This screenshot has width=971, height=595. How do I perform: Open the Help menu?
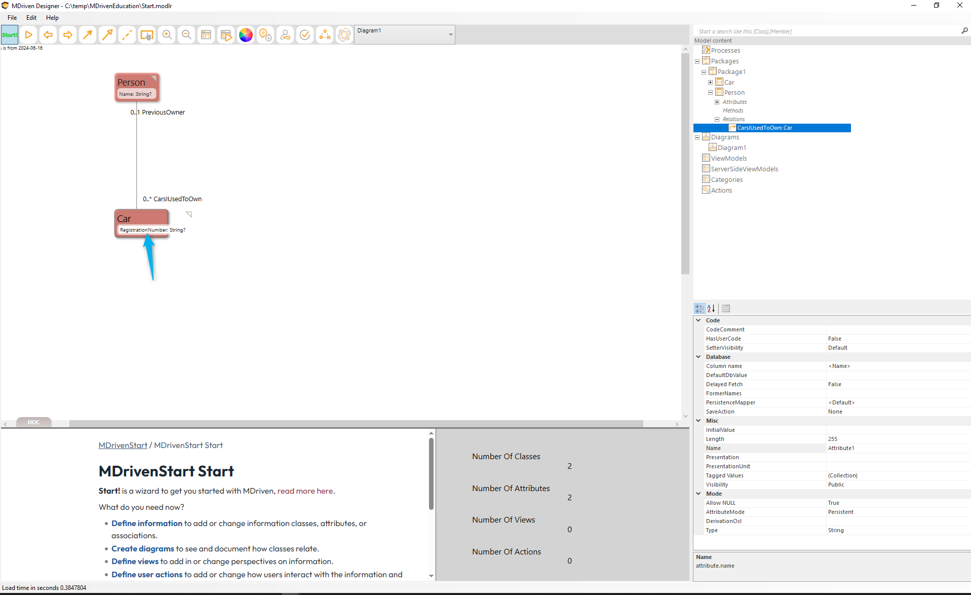tap(52, 17)
